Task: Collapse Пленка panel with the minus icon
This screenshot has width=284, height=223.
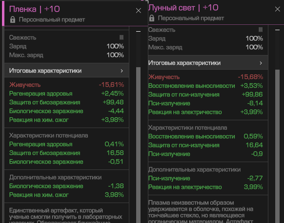Action: pos(138,32)
